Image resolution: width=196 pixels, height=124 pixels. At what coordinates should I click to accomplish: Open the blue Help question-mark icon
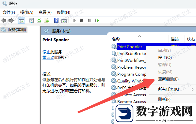pos(56,20)
